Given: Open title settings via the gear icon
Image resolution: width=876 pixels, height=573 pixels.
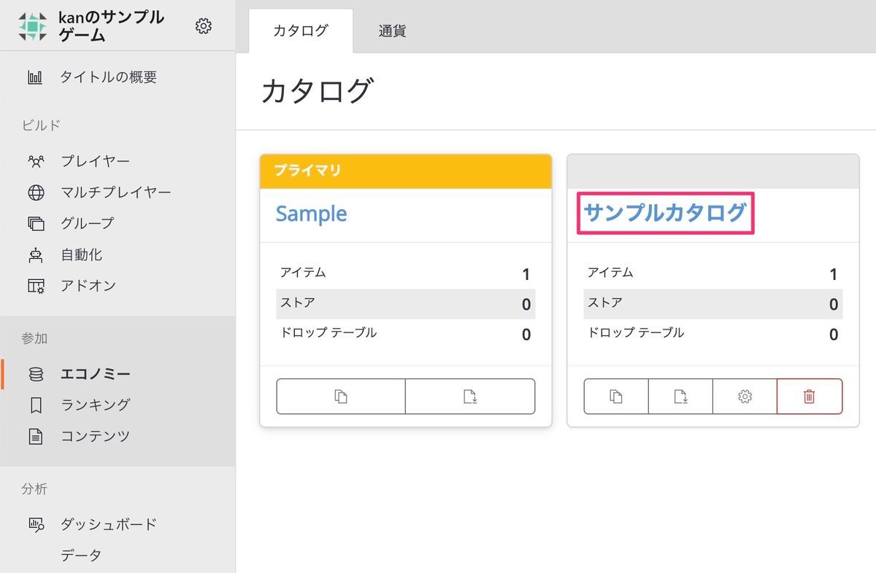Looking at the screenshot, I should click(204, 26).
